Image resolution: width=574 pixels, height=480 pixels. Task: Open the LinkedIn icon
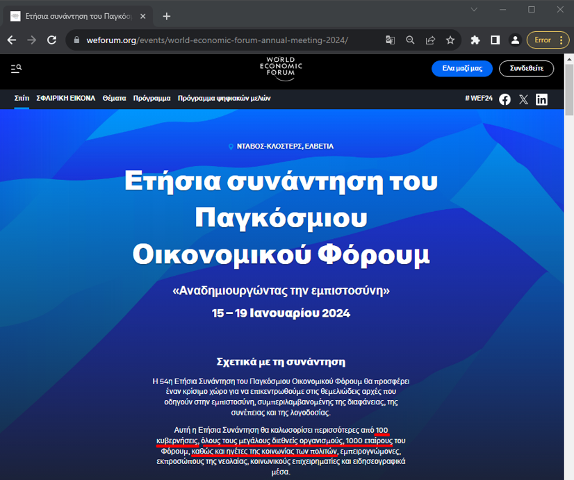click(x=541, y=99)
